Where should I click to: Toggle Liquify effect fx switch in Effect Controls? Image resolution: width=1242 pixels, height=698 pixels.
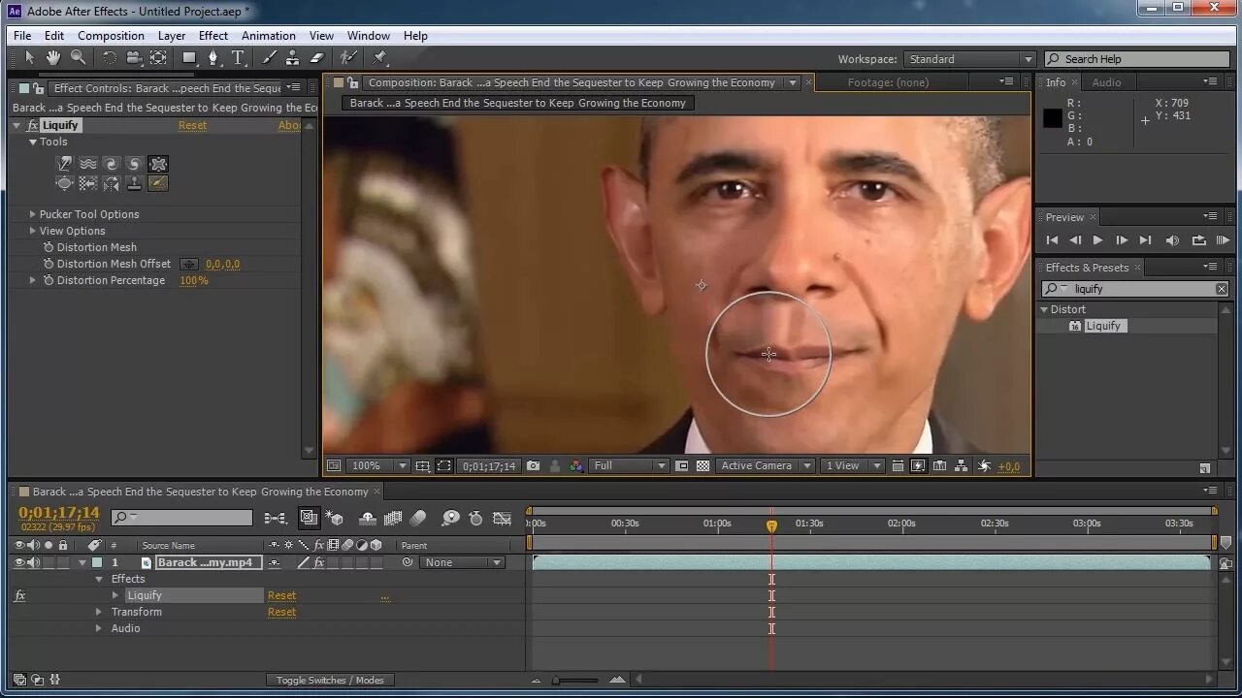33,125
